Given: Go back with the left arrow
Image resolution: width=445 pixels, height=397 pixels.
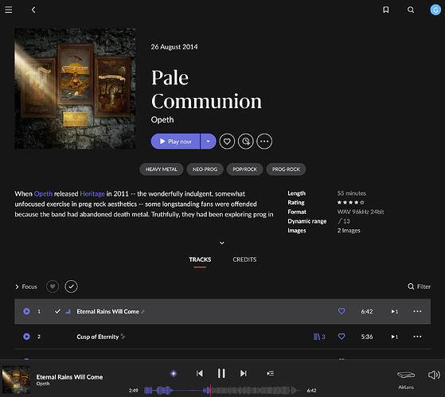Looking at the screenshot, I should pos(33,10).
